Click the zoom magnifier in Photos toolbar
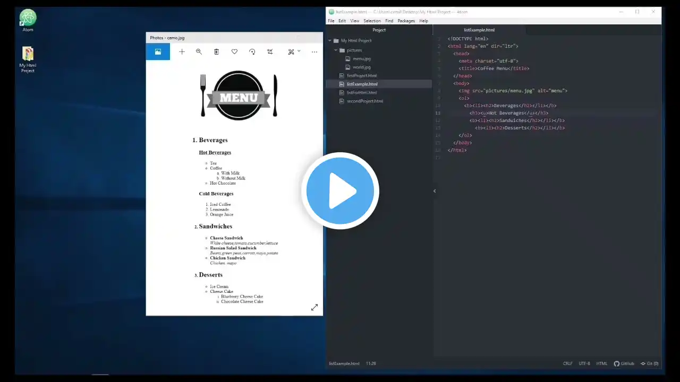 (199, 51)
